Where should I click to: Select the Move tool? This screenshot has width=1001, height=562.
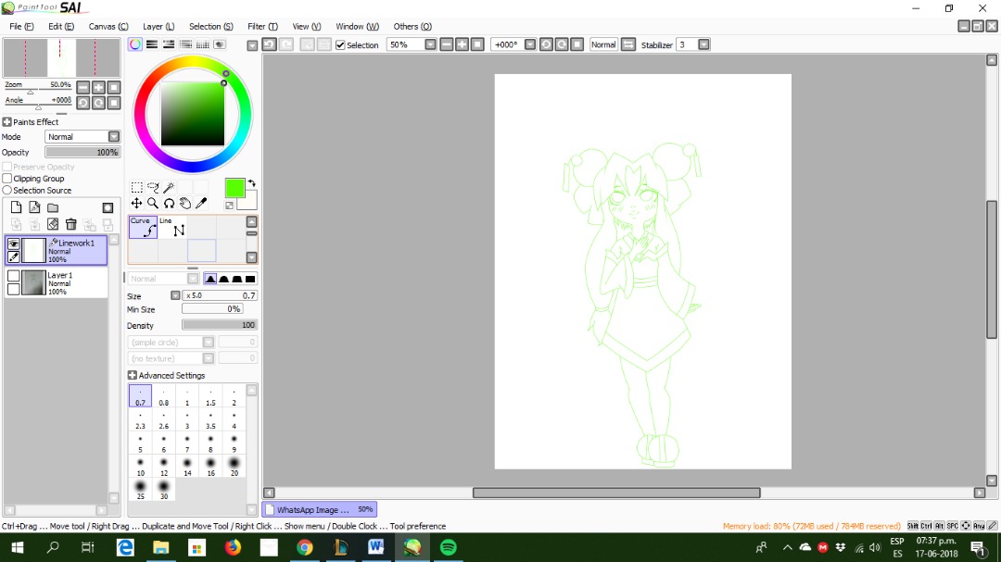point(136,203)
